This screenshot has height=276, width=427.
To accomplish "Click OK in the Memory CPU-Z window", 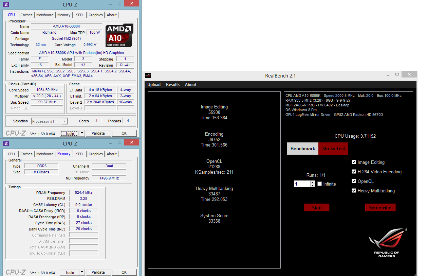I will 124,272.
